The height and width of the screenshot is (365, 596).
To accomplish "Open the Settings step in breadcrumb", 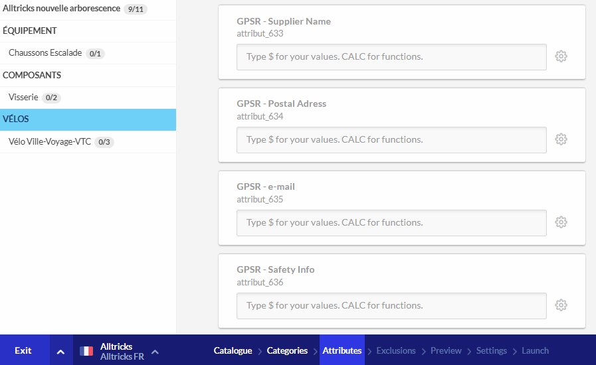I will click(491, 350).
